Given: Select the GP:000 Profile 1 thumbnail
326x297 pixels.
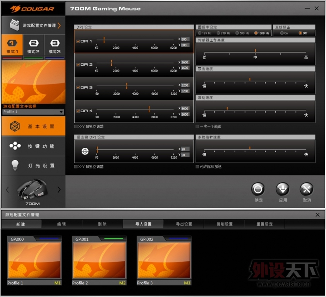Looking at the screenshot, I should coord(34,260).
